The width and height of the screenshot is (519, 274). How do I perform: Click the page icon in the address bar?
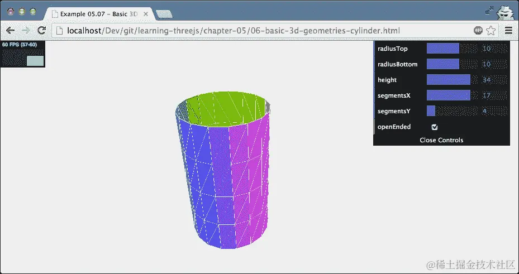pyautogui.click(x=59, y=31)
